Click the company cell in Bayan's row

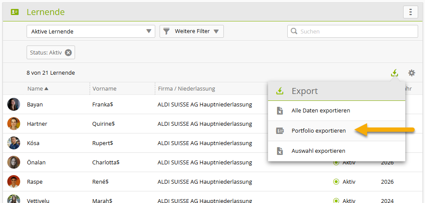click(x=205, y=104)
